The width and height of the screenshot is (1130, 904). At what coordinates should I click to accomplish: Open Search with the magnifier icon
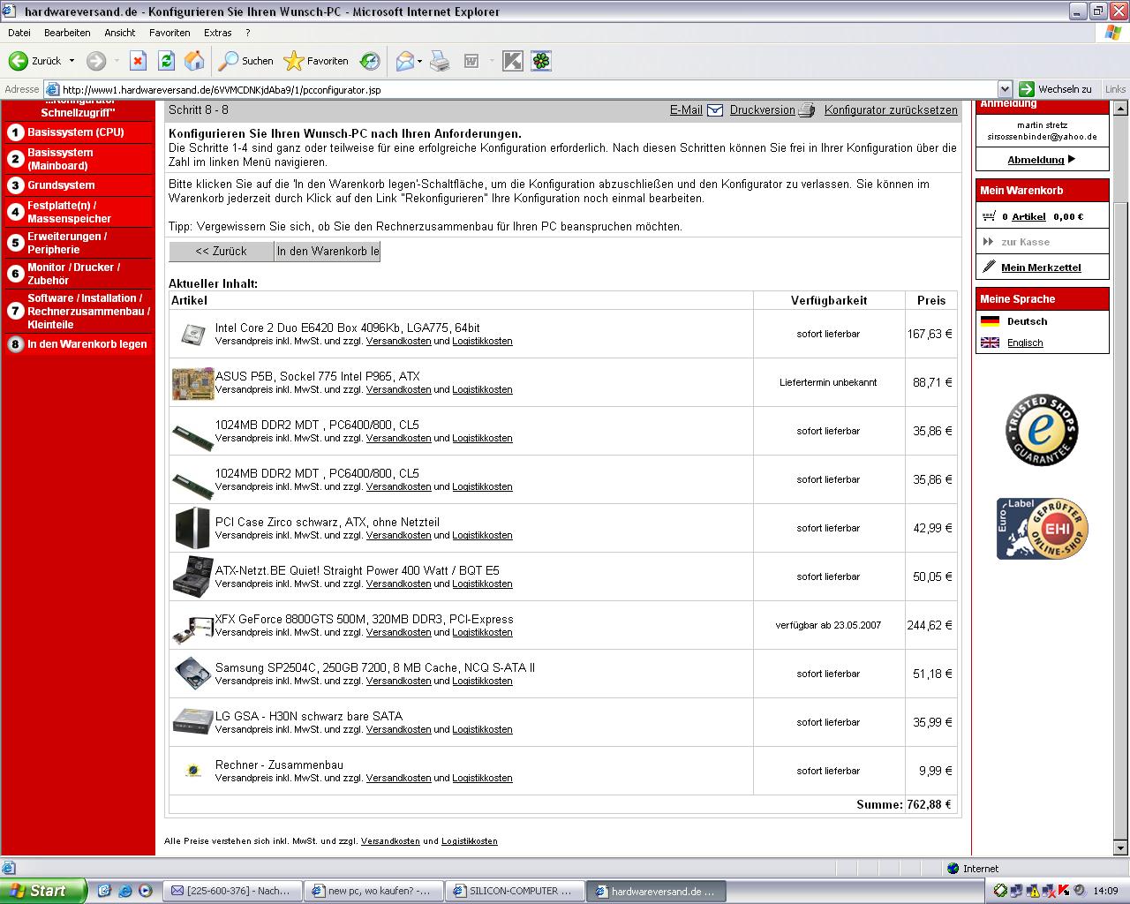(x=230, y=61)
